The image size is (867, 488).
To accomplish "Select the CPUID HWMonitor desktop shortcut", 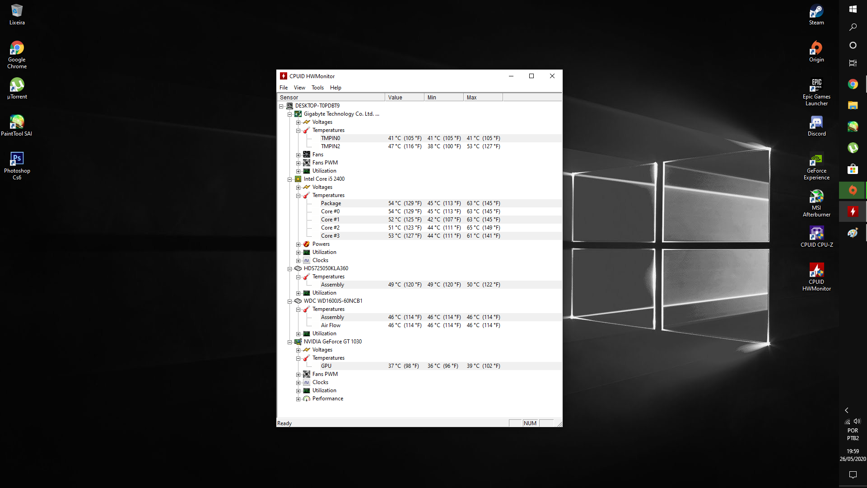I will [x=816, y=277].
